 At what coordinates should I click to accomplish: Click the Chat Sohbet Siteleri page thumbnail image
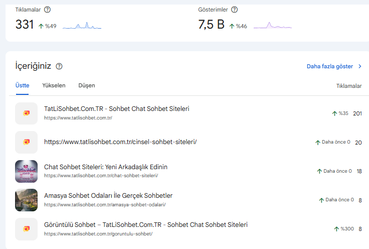27,171
